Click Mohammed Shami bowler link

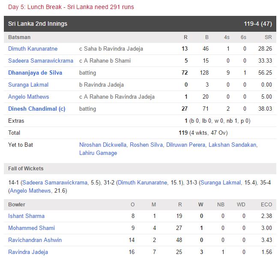(x=32, y=228)
